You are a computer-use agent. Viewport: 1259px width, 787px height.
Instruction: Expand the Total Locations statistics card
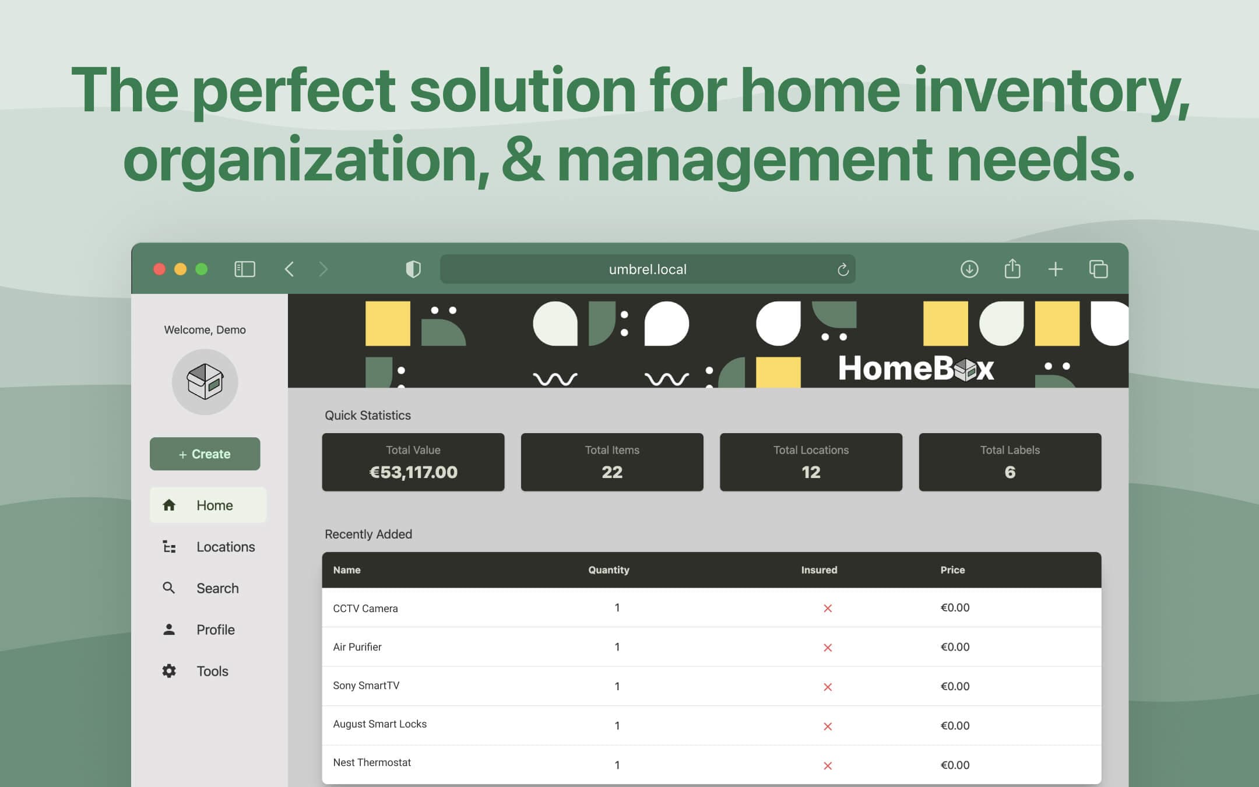(810, 462)
